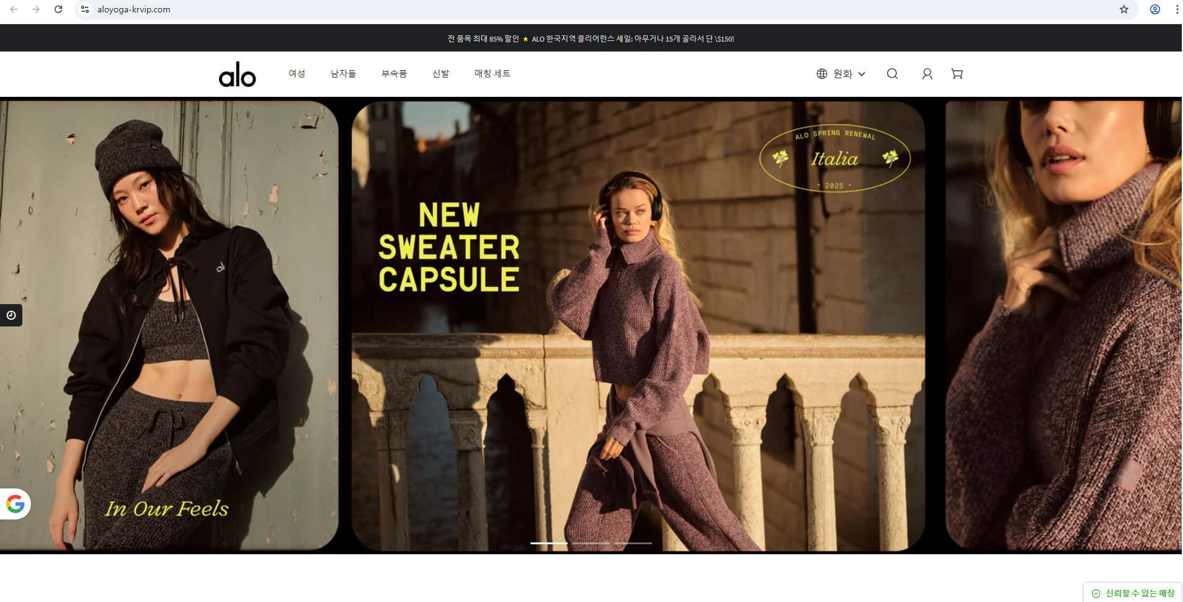
Task: Open site info icon in address bar
Action: [85, 9]
